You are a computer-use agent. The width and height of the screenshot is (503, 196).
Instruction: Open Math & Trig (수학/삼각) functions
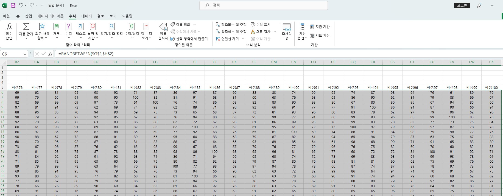(132, 31)
